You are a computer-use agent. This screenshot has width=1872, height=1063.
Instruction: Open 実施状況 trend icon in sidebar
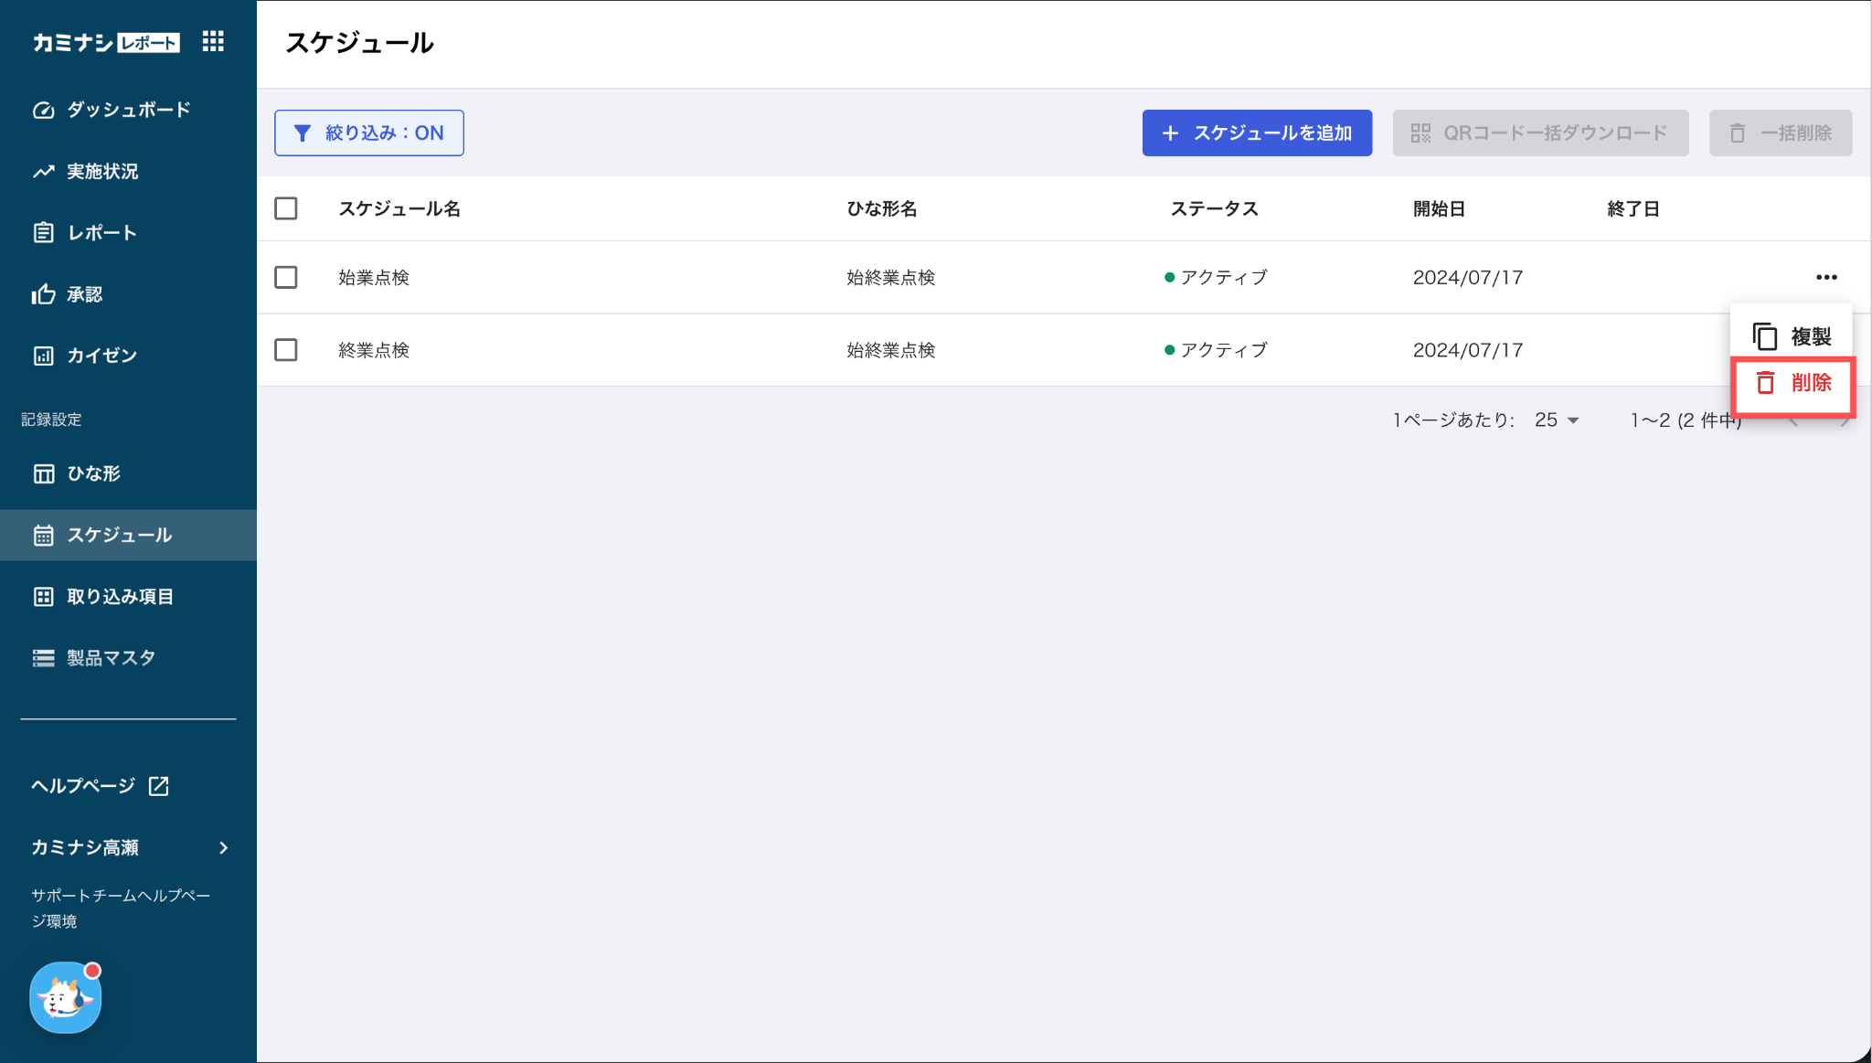[44, 171]
